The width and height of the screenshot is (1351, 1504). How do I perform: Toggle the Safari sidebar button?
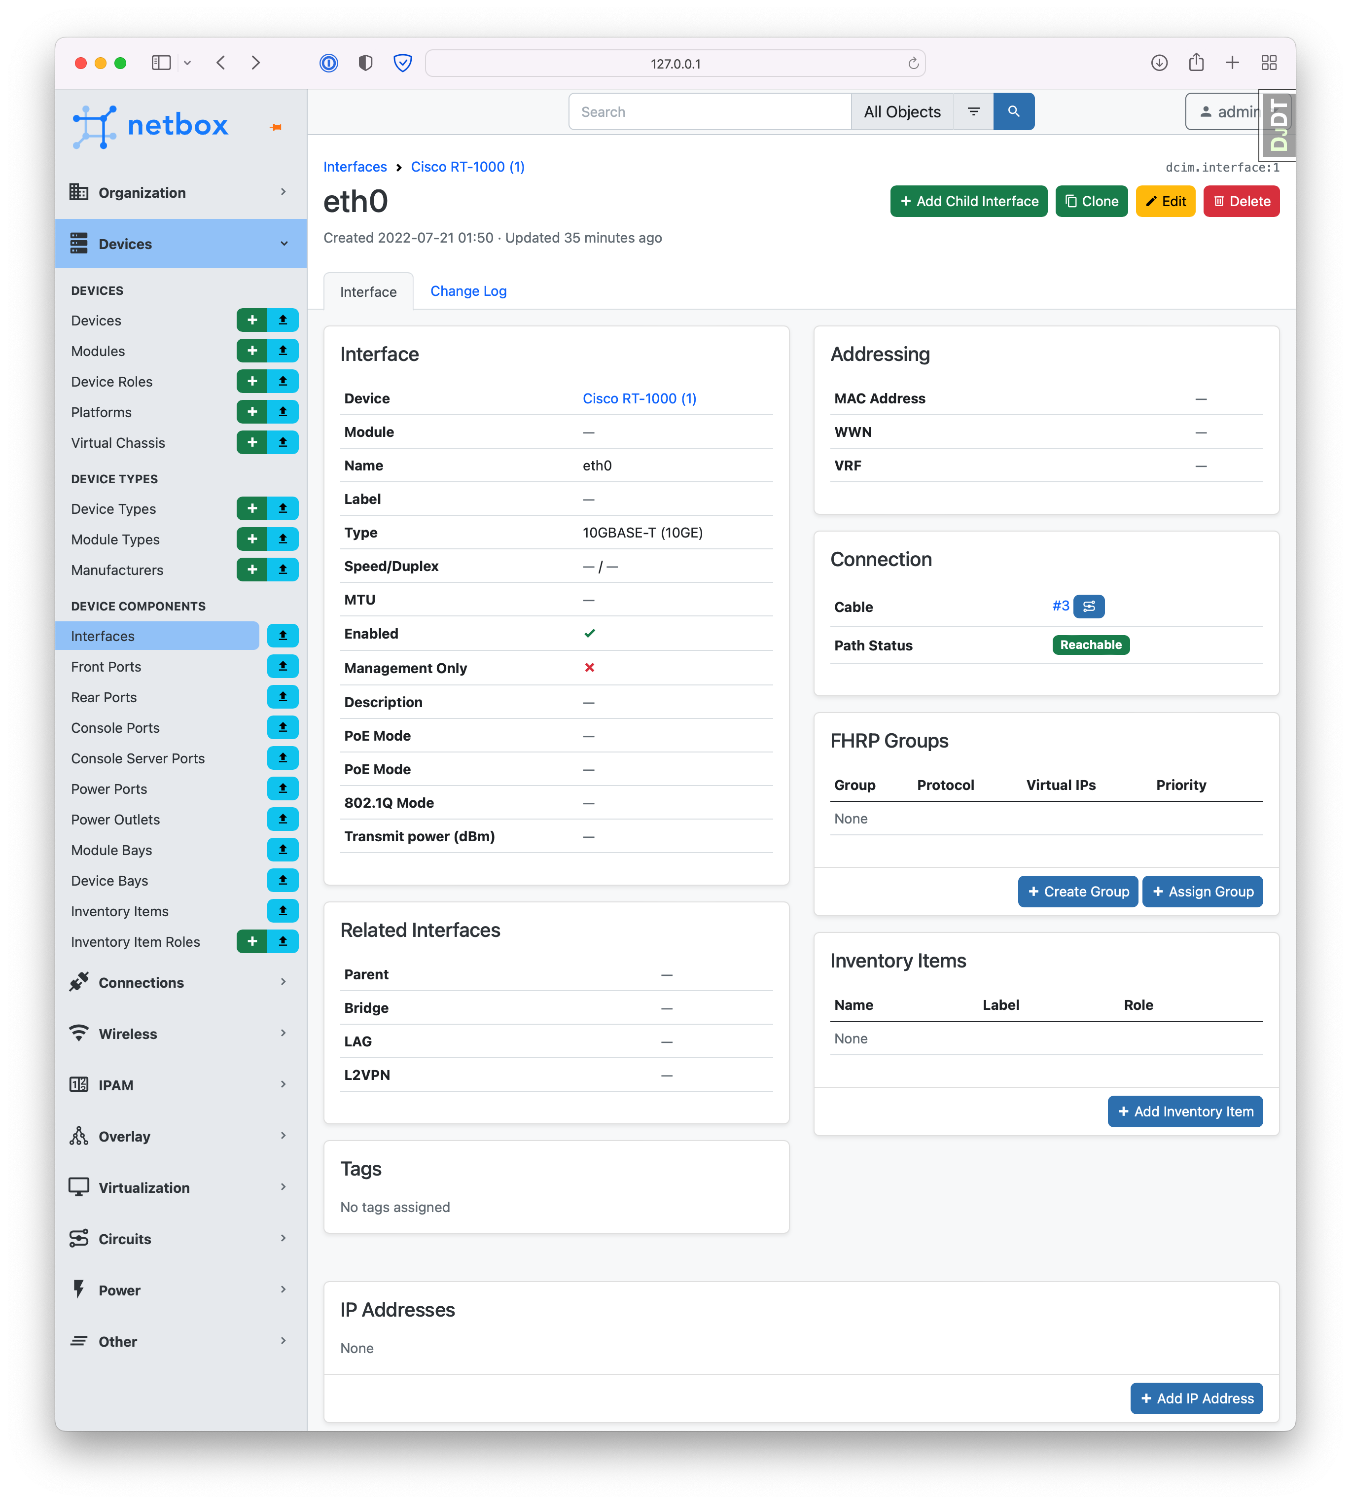(161, 63)
